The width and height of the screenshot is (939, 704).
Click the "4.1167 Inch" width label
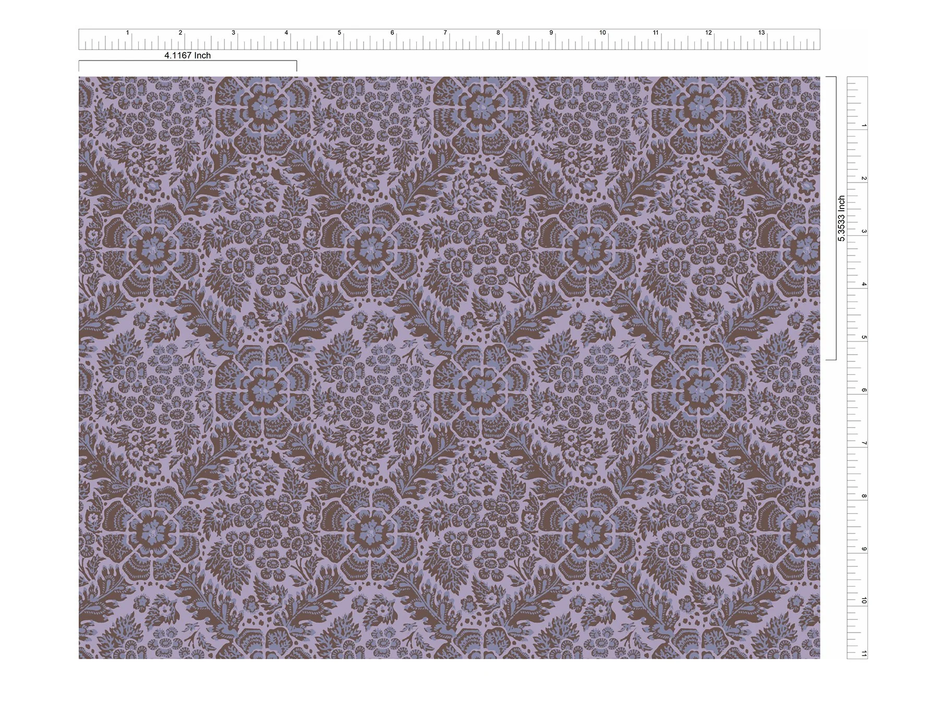point(187,55)
